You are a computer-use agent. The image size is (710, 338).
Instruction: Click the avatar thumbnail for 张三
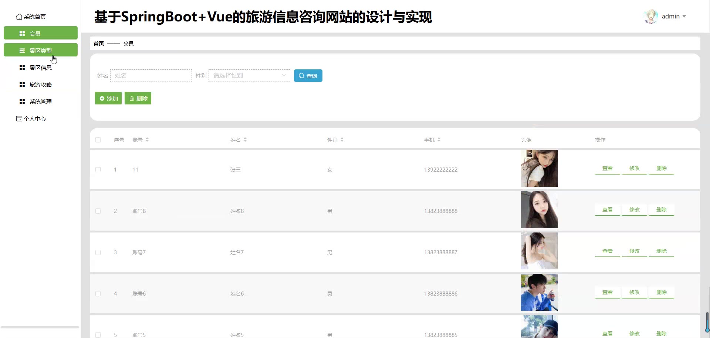540,168
